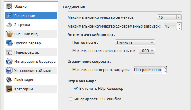Click the Повтор после label

[85, 42]
